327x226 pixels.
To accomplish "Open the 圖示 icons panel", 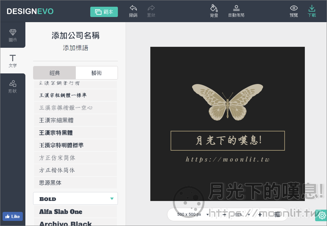I will [13, 35].
